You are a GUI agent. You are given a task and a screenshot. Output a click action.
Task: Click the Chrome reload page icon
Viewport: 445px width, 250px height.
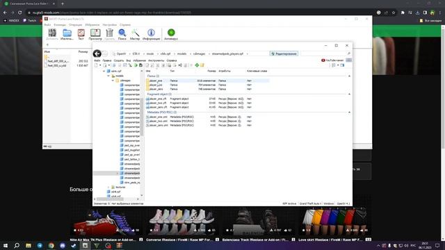tap(20, 12)
